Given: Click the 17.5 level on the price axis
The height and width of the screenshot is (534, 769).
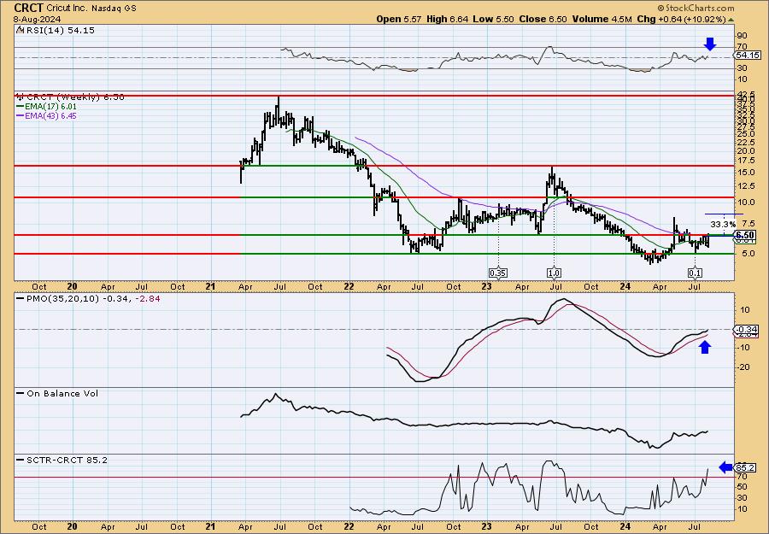Looking at the screenshot, I should pyautogui.click(x=744, y=161).
